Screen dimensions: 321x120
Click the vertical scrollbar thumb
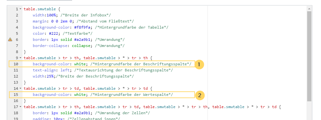tap(309, 56)
